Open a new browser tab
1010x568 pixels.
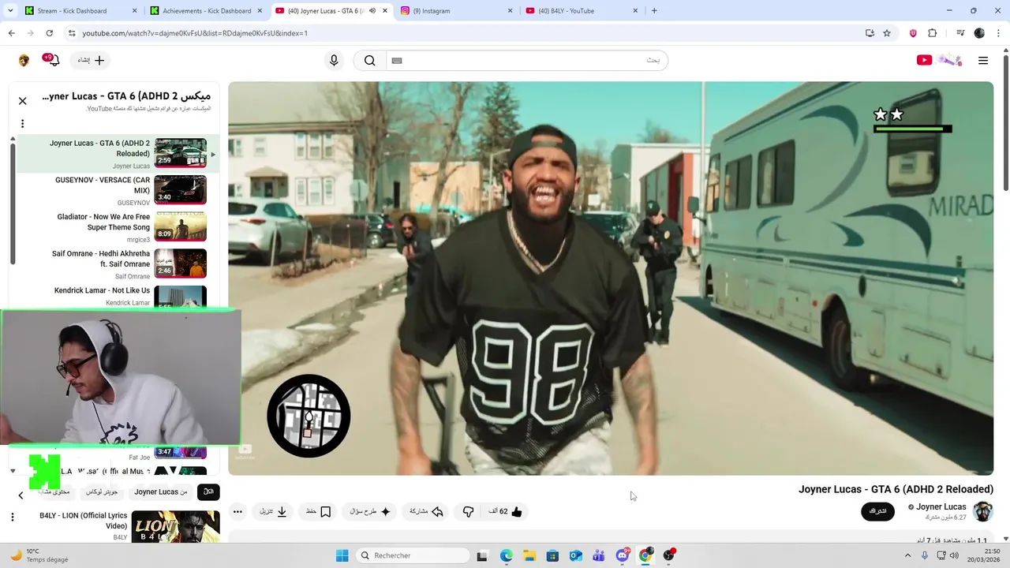tap(654, 11)
